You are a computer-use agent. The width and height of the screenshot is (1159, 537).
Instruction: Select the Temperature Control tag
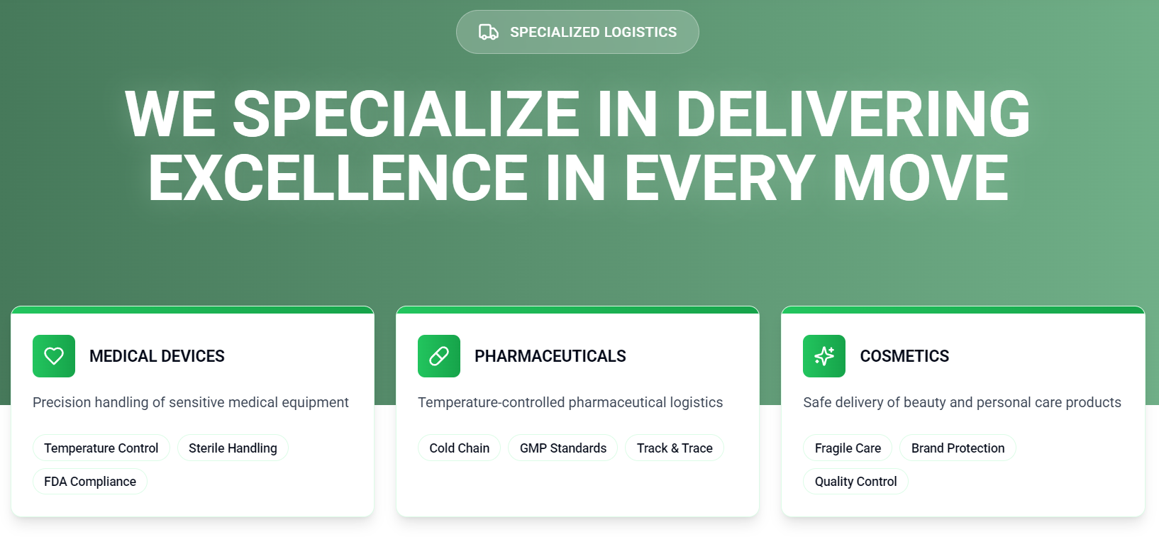pos(101,448)
